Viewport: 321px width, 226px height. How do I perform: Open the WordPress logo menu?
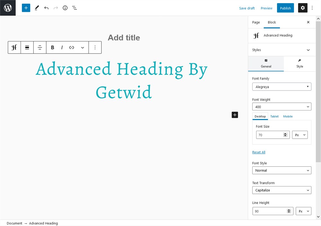[8, 8]
